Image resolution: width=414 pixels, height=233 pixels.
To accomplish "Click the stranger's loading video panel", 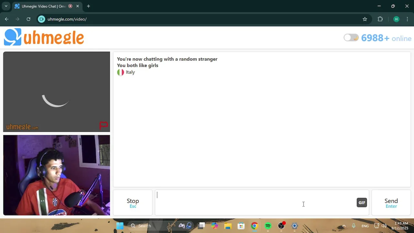I will coord(57,92).
